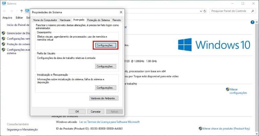Click shield icon beside Alterar chave do produto

point(200,128)
